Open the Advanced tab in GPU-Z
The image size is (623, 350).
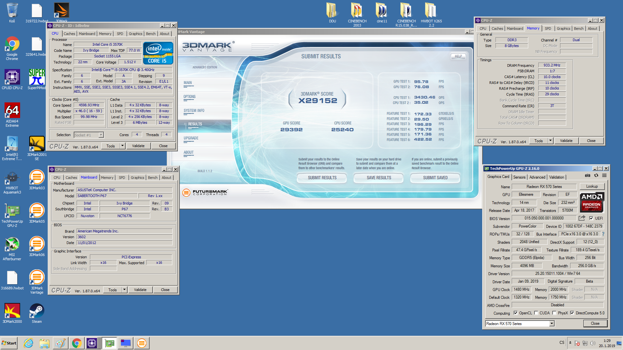pos(537,177)
